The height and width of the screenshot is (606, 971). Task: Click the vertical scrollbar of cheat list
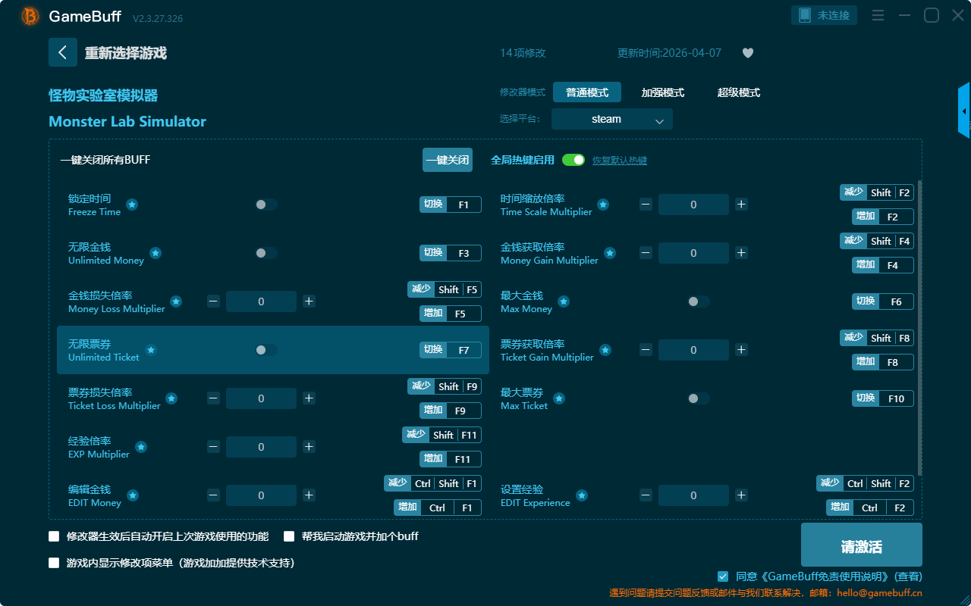coord(920,326)
